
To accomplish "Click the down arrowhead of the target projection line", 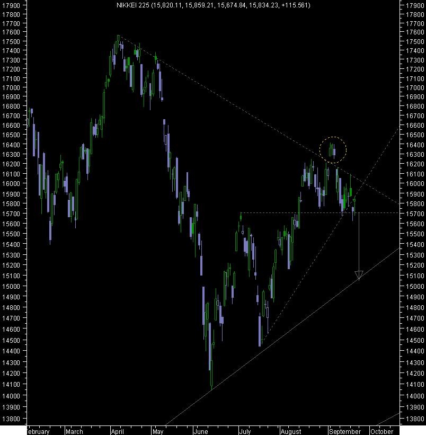I will pos(359,275).
